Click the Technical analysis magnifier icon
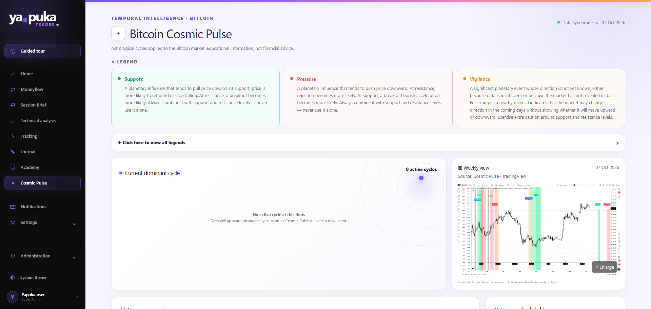Image resolution: width=651 pixels, height=309 pixels. click(13, 121)
